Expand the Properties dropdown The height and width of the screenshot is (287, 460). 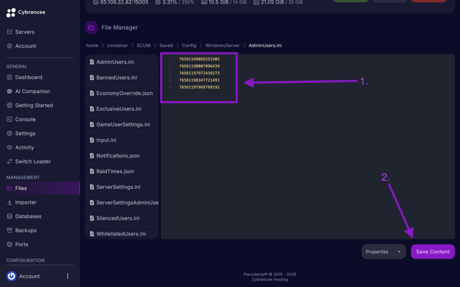tap(383, 252)
